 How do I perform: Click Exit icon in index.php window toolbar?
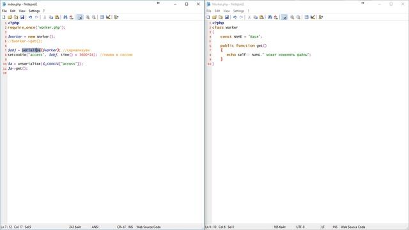click(116, 17)
